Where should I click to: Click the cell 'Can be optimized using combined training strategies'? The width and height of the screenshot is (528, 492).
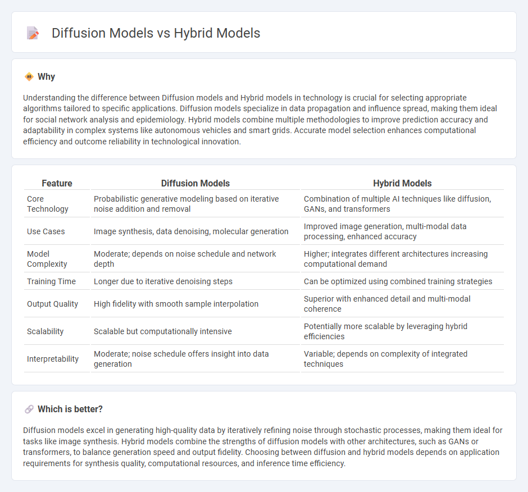tap(402, 281)
